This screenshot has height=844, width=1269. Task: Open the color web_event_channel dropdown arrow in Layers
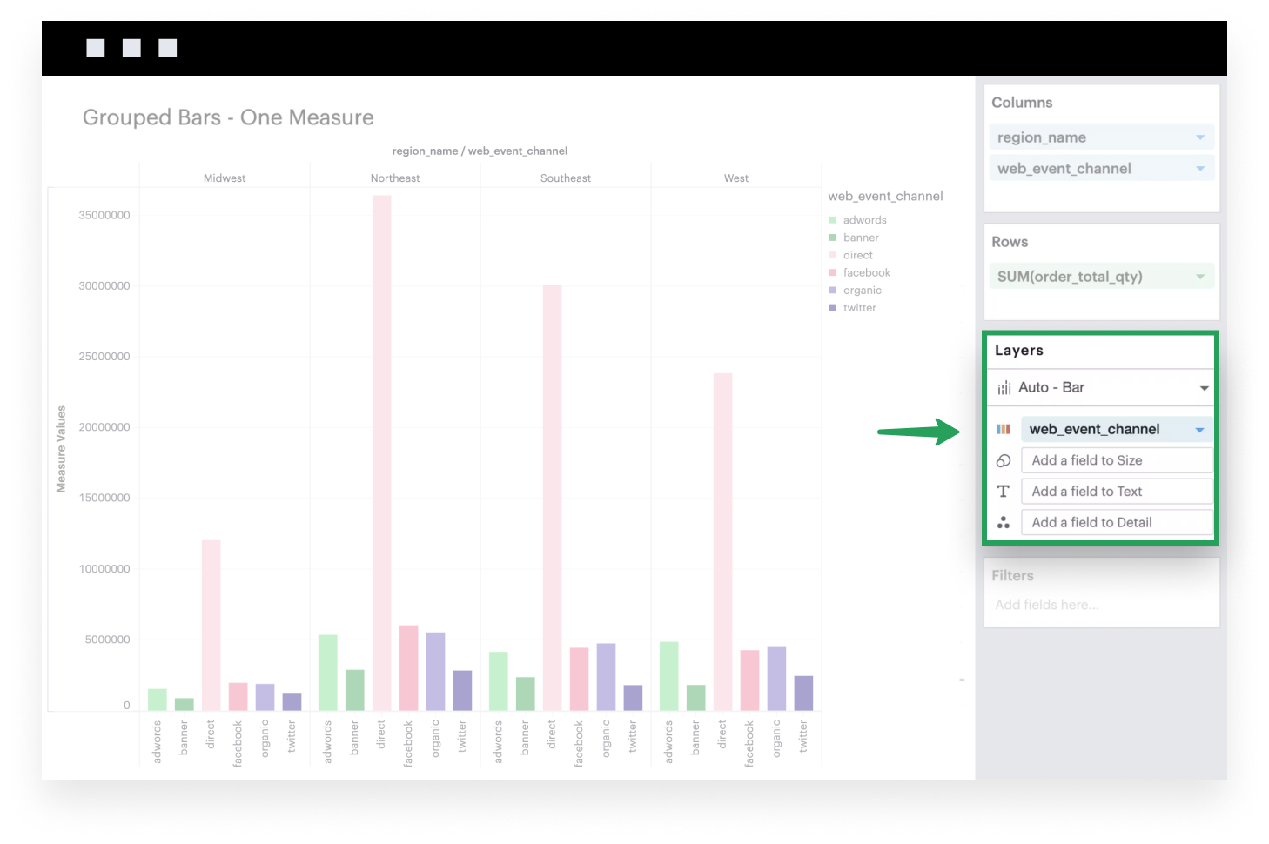(x=1199, y=430)
